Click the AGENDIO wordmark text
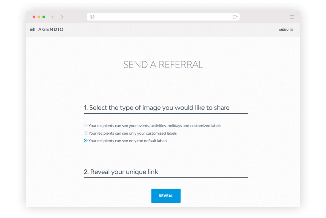This screenshot has width=326, height=218. point(51,30)
